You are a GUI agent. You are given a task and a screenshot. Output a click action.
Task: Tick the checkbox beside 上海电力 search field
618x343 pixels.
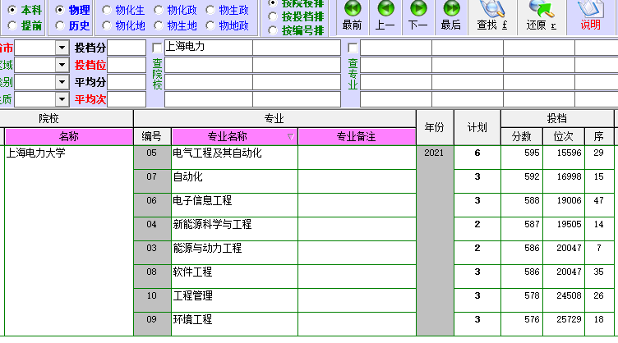pyautogui.click(x=157, y=48)
